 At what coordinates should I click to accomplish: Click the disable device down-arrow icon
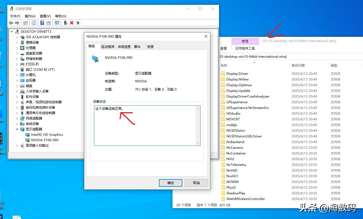(x=78, y=23)
